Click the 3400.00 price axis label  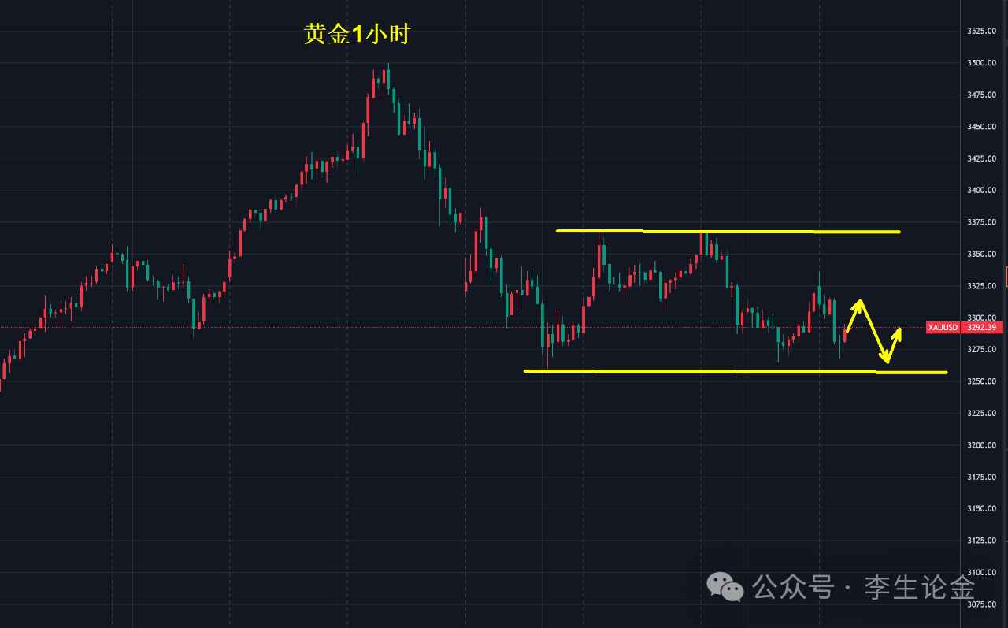[980, 191]
